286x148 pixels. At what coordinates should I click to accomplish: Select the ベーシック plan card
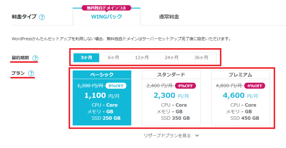point(102,98)
